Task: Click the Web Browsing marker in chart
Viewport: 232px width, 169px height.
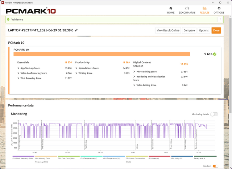Action: coord(43,144)
